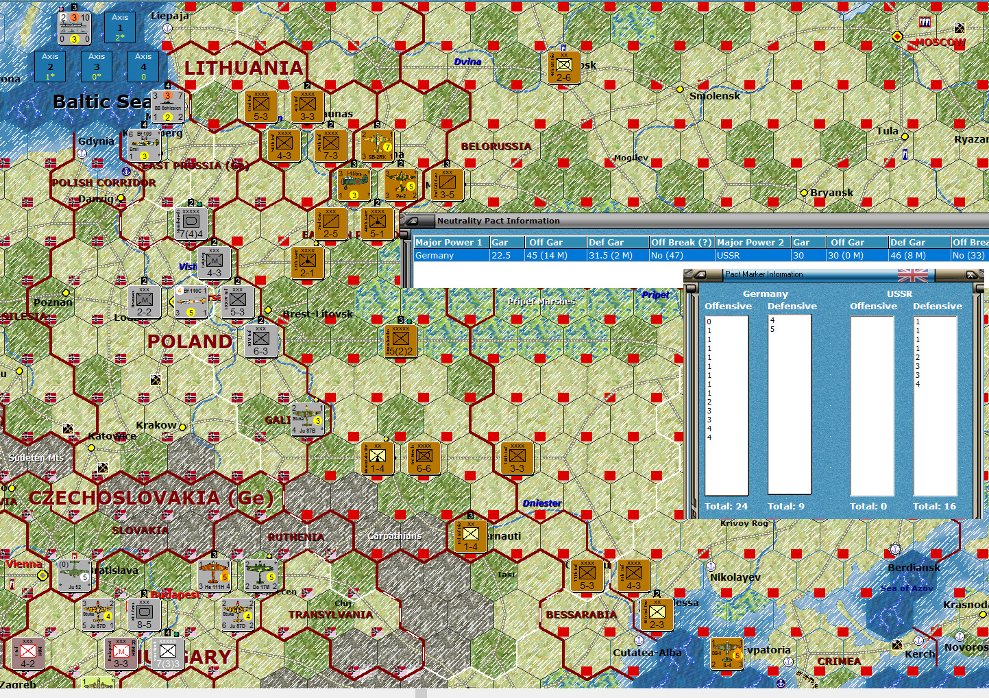Select the Pe-2 bomber counter
Image resolution: width=989 pixels, height=698 pixels.
401,184
